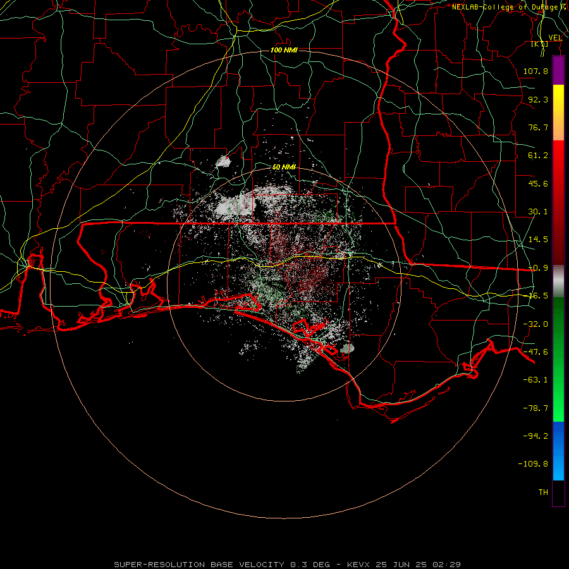569x569 pixels.
Task: Select the 107.8 value on velocity scale
Action: pyautogui.click(x=535, y=71)
